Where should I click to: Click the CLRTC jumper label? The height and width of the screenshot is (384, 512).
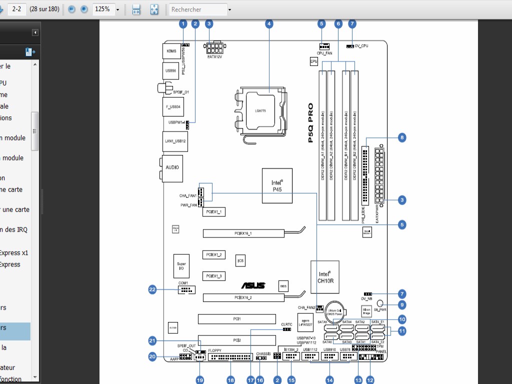(286, 324)
